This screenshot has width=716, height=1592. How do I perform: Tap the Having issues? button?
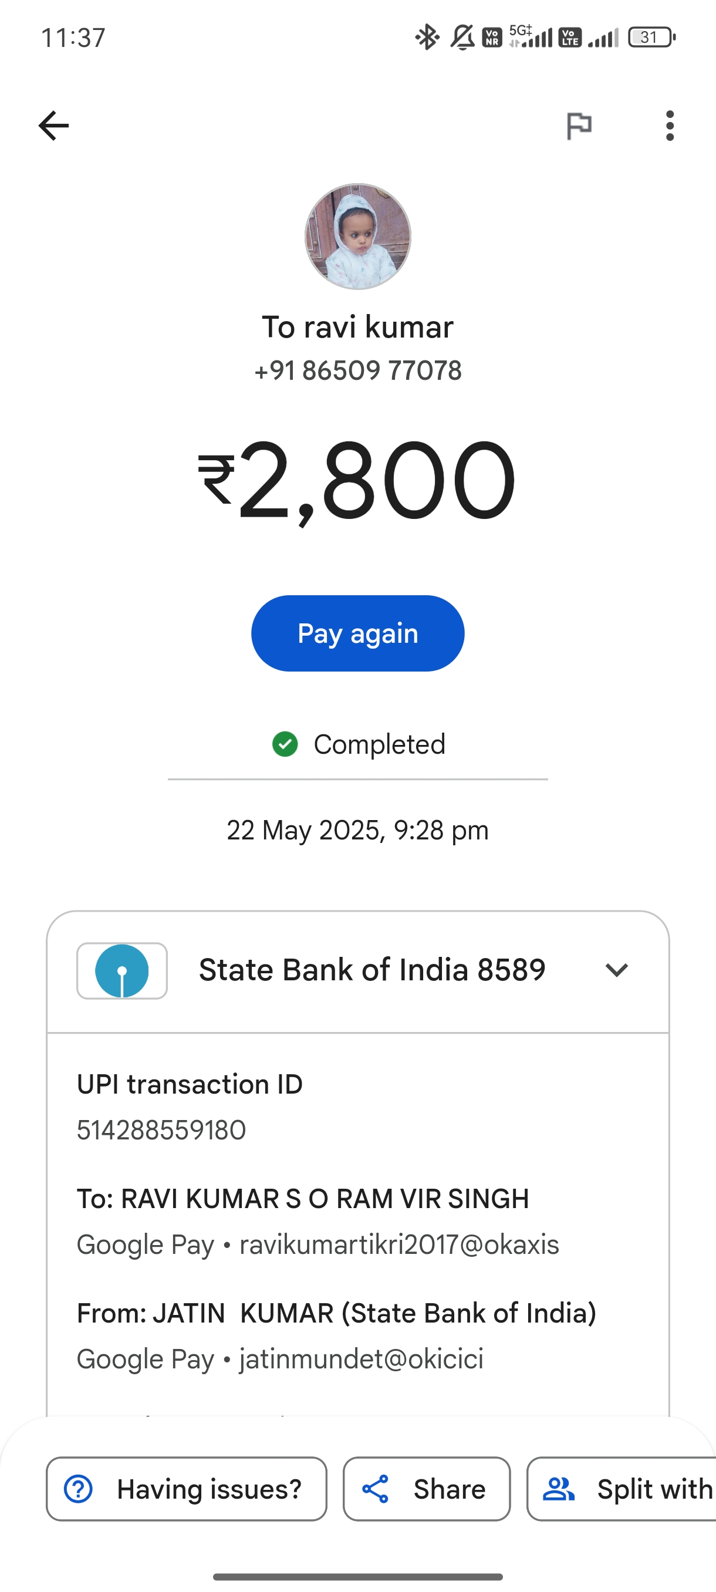click(x=187, y=1489)
